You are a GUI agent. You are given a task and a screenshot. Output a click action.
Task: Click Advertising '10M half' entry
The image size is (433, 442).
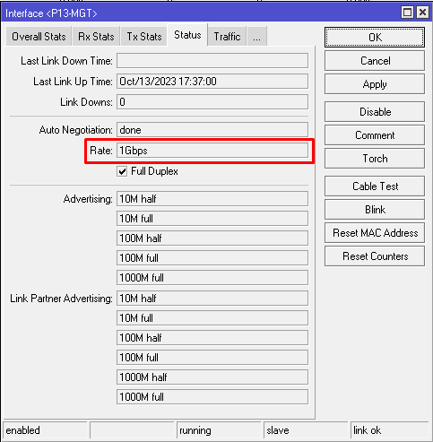click(212, 199)
